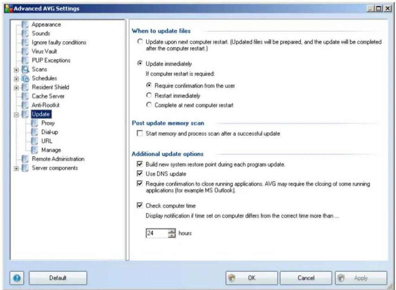Click the icon beside Ignore faulty conditions

(x=25, y=42)
